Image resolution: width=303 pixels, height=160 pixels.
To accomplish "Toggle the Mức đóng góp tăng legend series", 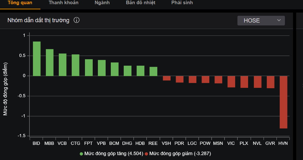I will coord(113,154).
